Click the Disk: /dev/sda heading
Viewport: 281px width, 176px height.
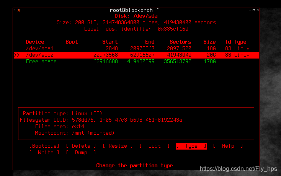coord(136,16)
